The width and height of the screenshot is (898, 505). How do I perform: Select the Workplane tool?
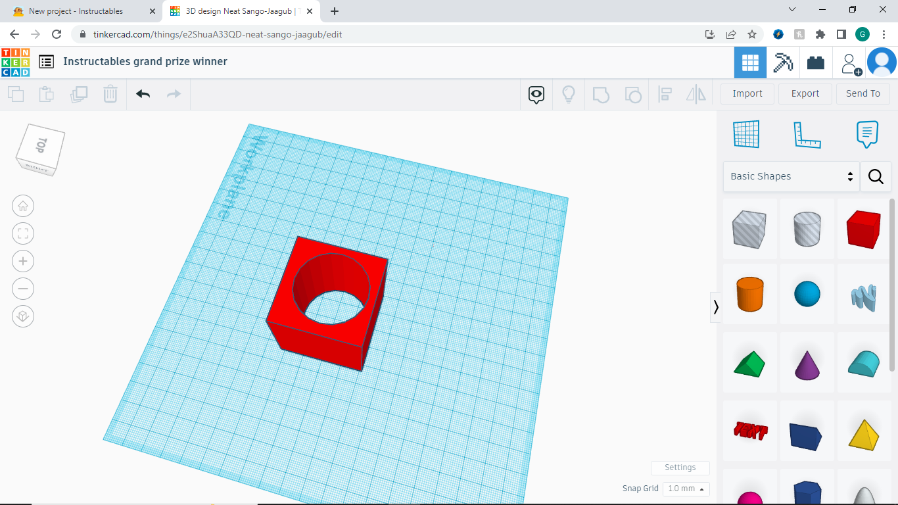tap(746, 133)
